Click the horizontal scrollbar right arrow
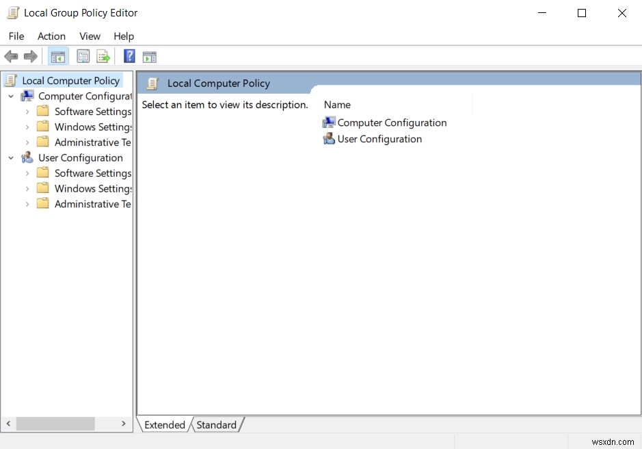Image resolution: width=642 pixels, height=449 pixels. click(124, 424)
